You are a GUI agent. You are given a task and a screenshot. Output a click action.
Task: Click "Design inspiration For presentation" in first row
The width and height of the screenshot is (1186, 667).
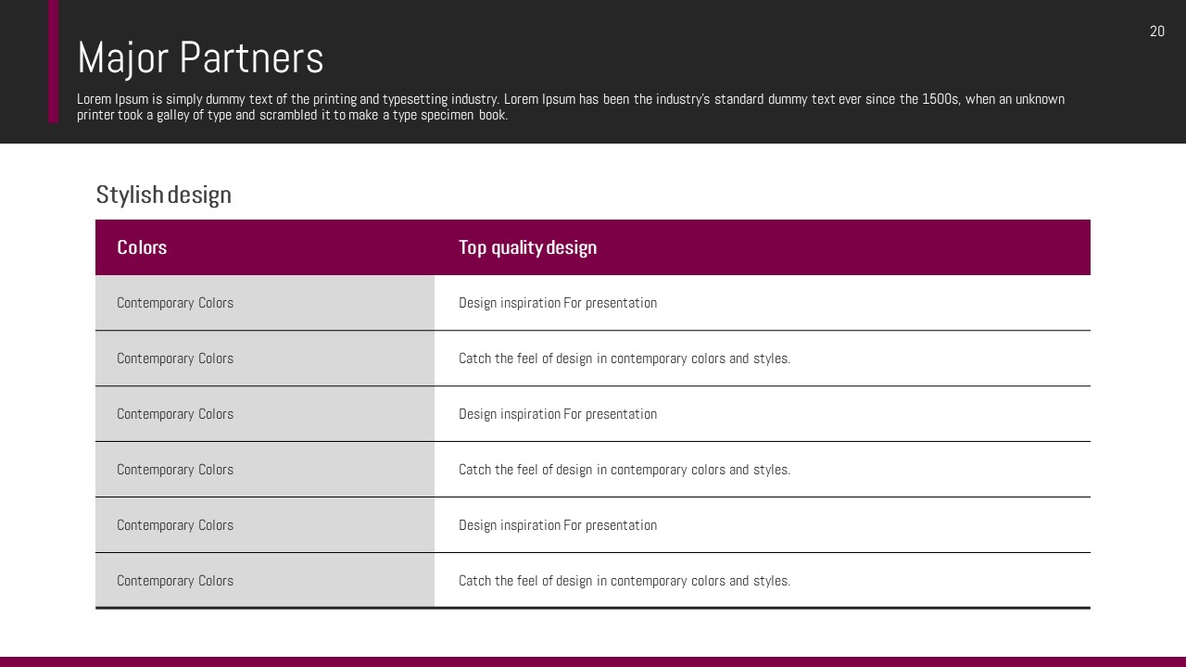click(558, 303)
